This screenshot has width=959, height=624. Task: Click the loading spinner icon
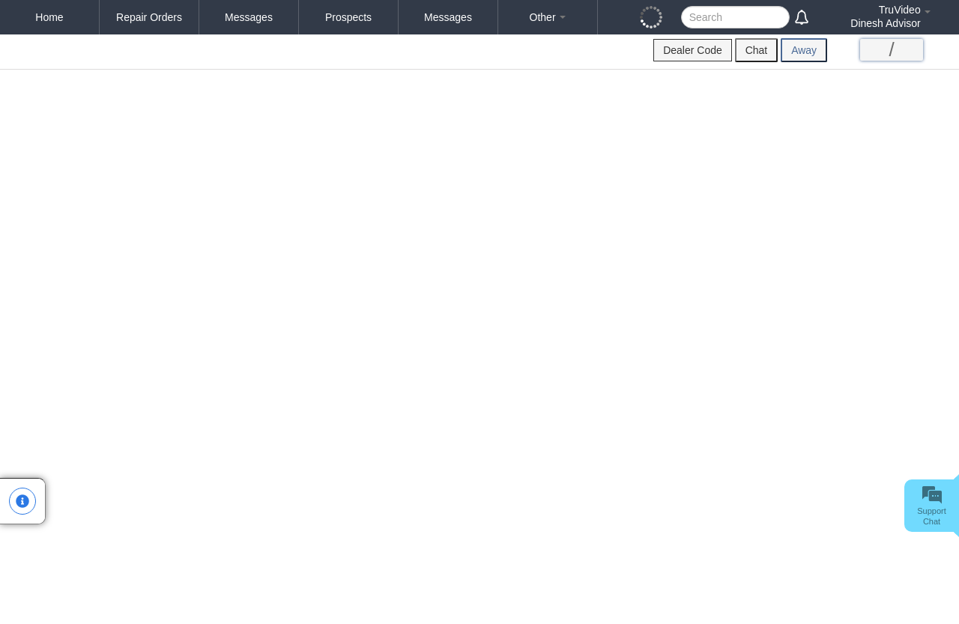[651, 17]
